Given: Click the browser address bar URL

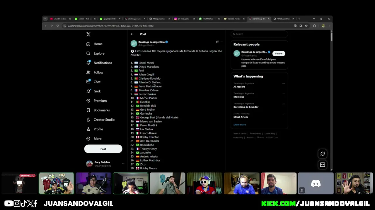Looking at the screenshot, I should [110, 26].
